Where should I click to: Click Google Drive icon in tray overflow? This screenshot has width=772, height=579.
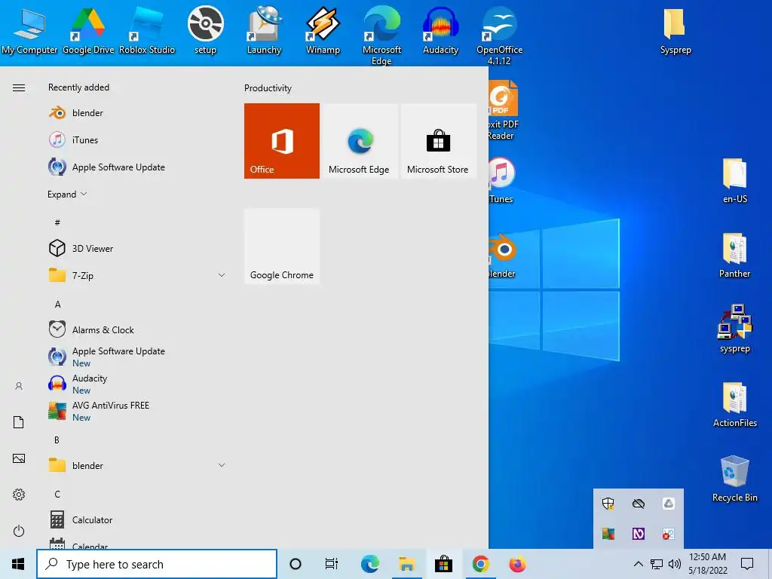click(x=668, y=503)
